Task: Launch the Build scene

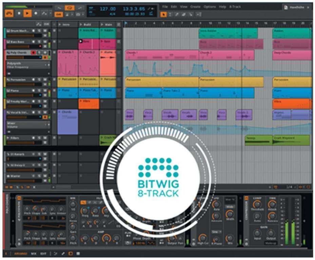Action: click(81, 24)
